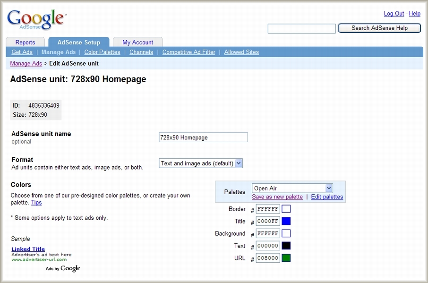The image size is (428, 283).
Task: Click the Colors section heading
Action: tap(21, 185)
